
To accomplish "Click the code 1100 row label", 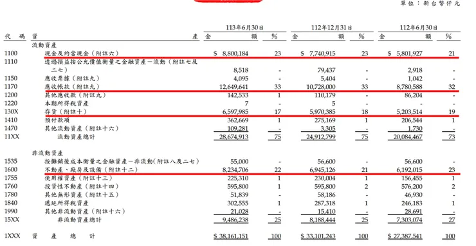I will pyautogui.click(x=11, y=53).
